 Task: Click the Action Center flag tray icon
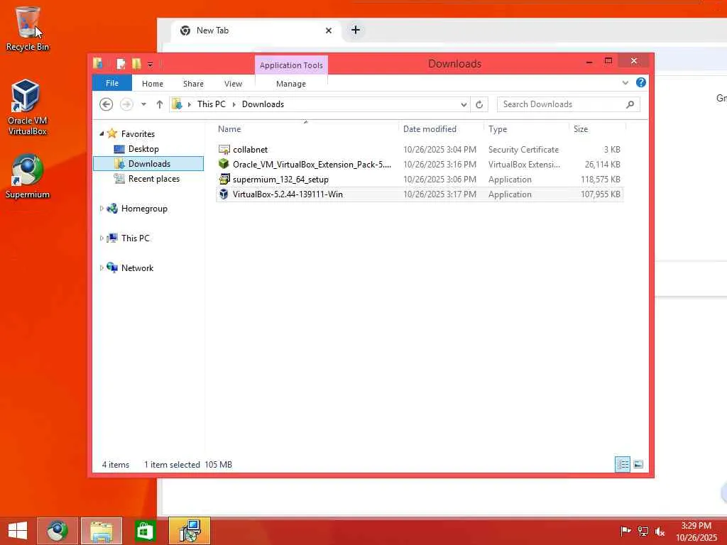pyautogui.click(x=625, y=532)
